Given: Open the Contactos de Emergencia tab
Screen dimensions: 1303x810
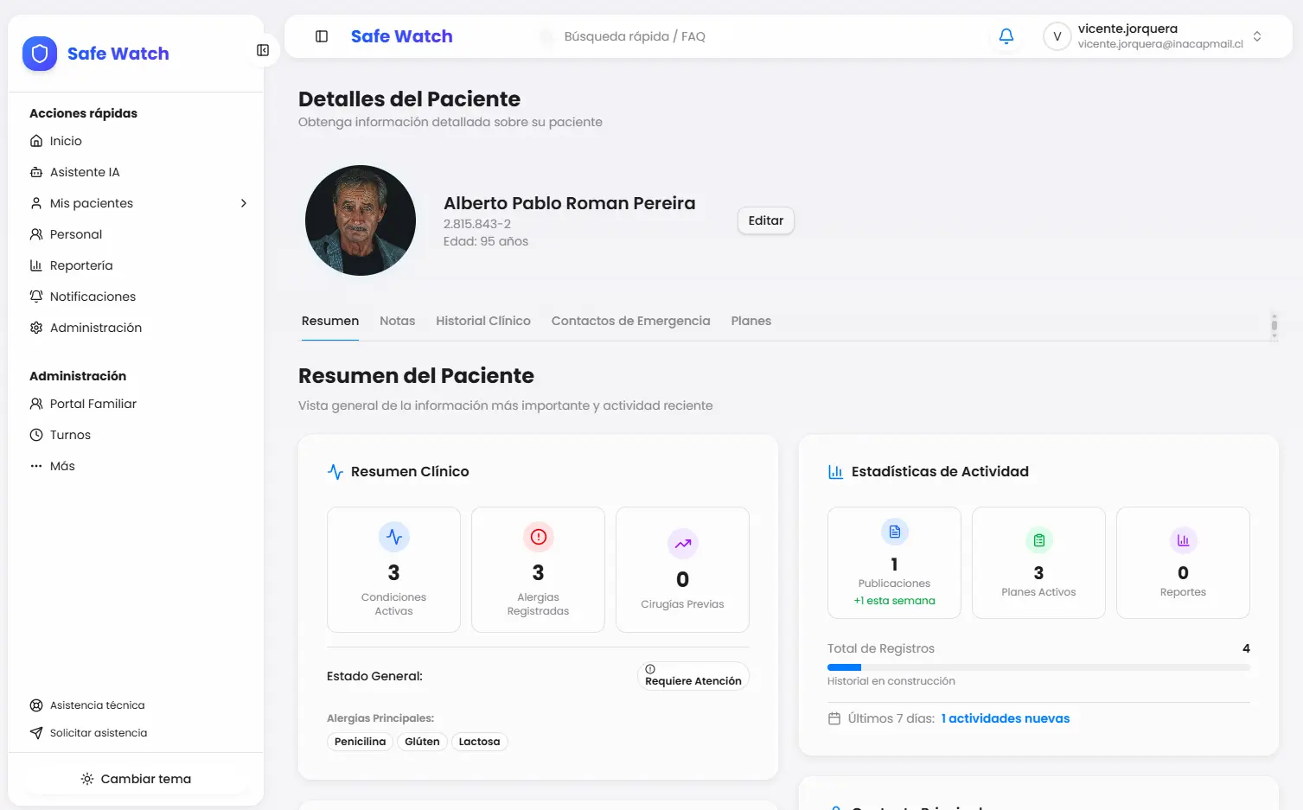Looking at the screenshot, I should click(630, 320).
